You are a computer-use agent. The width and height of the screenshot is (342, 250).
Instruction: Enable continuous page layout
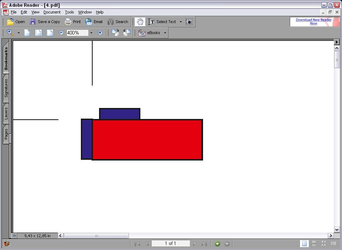coord(314,244)
